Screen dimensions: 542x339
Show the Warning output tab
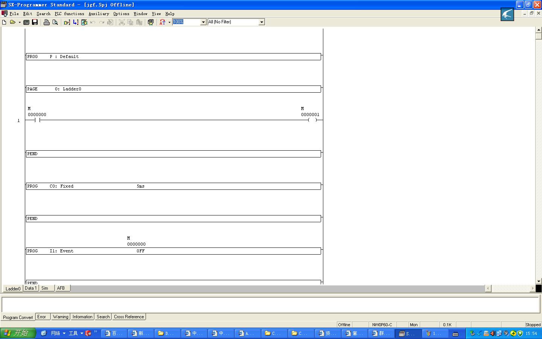(60, 317)
